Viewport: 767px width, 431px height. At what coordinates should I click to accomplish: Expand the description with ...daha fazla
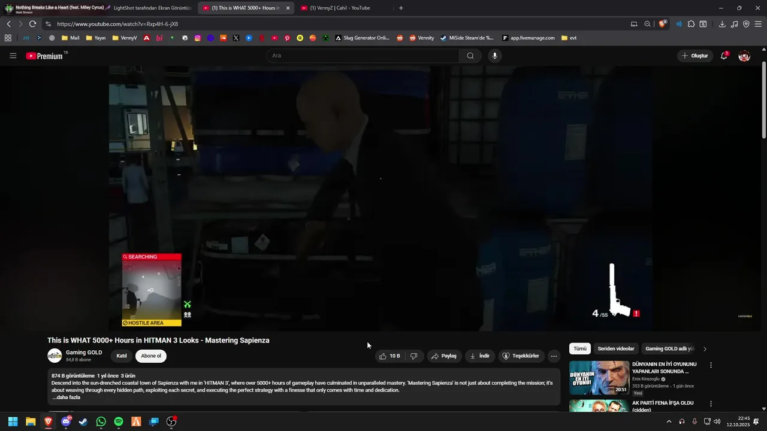66,397
